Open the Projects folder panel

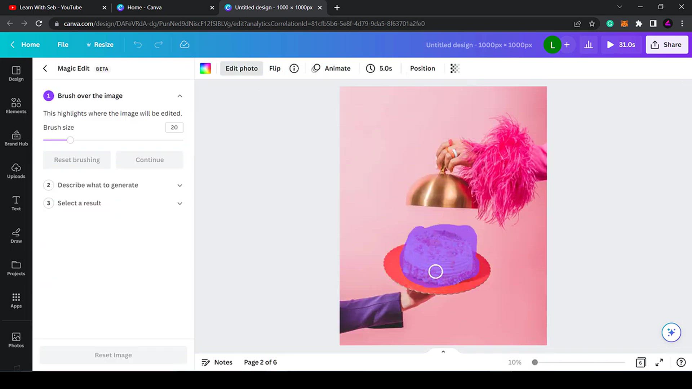[x=16, y=268]
